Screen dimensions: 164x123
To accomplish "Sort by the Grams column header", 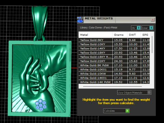I will 120,35.
